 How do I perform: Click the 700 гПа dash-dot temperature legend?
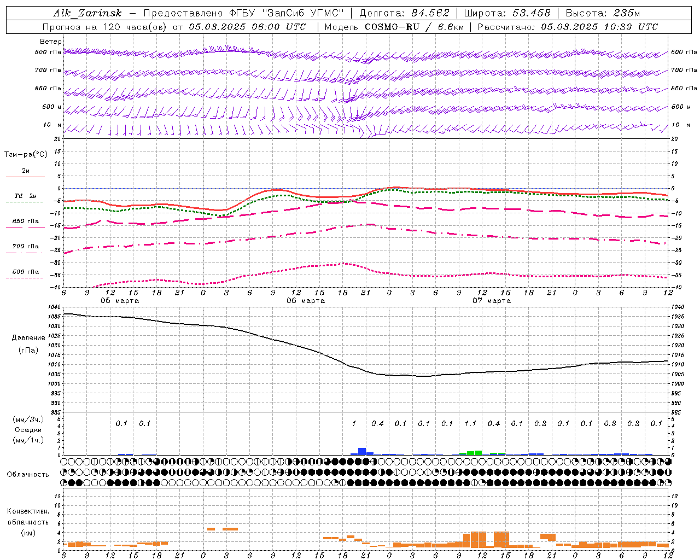(x=25, y=253)
